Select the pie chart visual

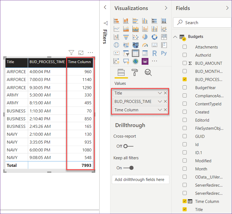point(145,37)
